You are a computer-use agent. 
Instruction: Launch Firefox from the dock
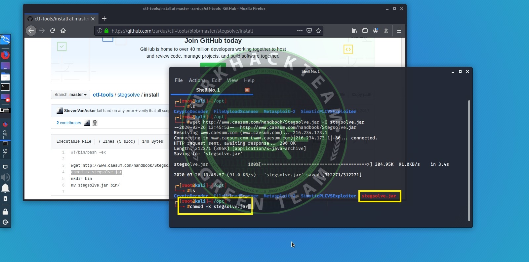[x=5, y=55]
